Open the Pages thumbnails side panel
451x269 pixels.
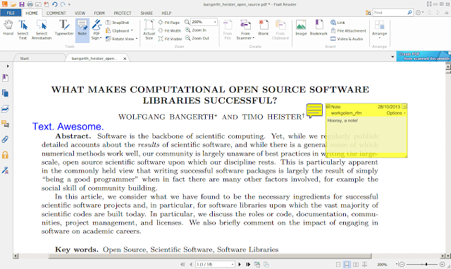tap(5, 93)
